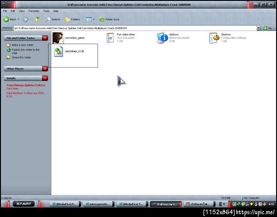Click the first green system tray icon

point(235,204)
